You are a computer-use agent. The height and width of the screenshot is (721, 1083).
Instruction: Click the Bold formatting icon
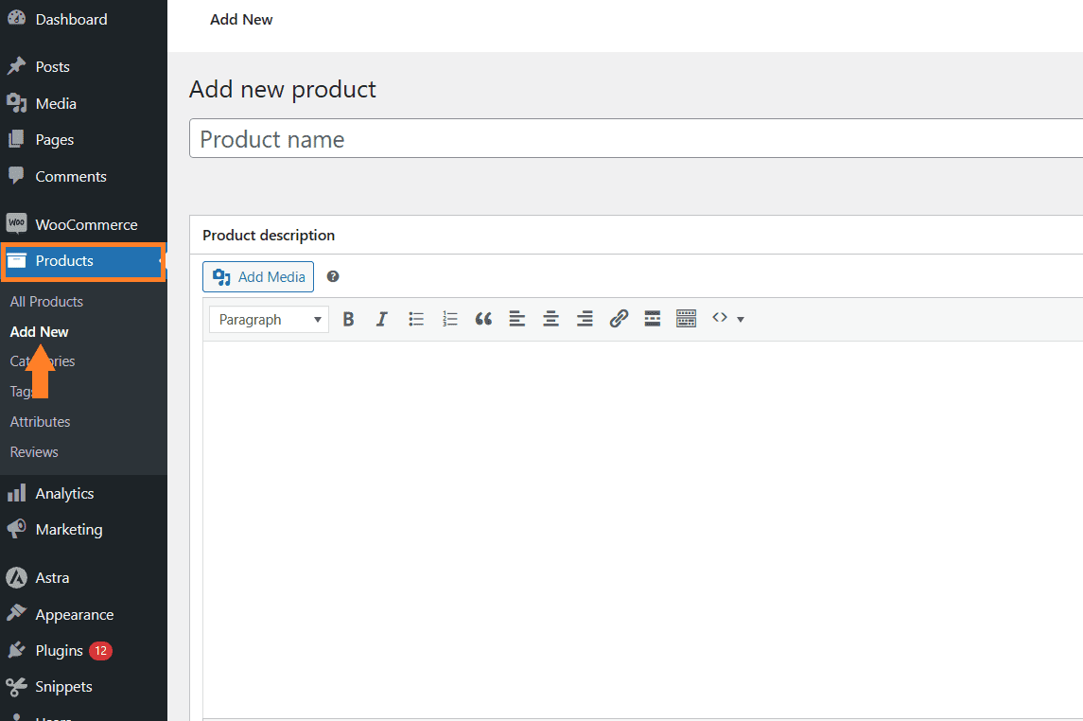coord(348,319)
